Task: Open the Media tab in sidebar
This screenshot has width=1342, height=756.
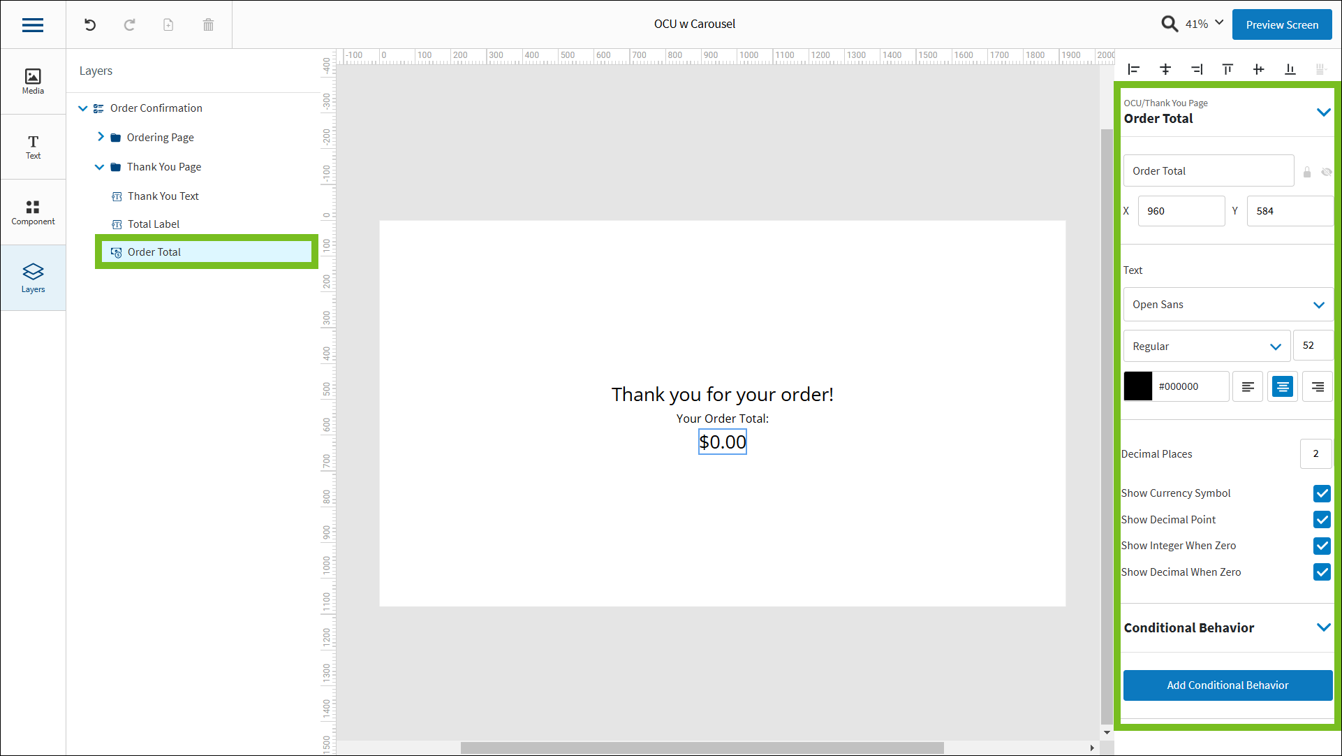Action: (x=33, y=81)
